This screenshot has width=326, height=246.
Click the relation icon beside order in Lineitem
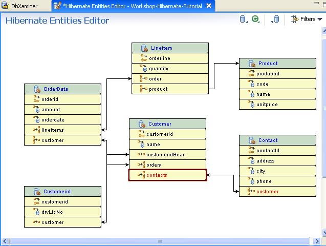tap(144, 78)
